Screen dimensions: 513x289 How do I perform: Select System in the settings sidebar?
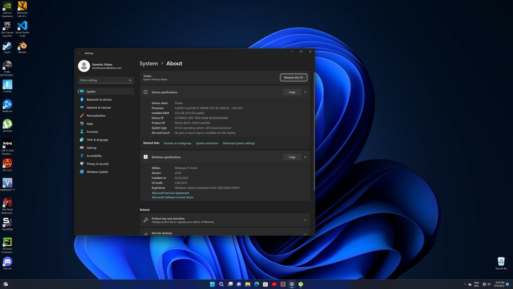coord(105,92)
